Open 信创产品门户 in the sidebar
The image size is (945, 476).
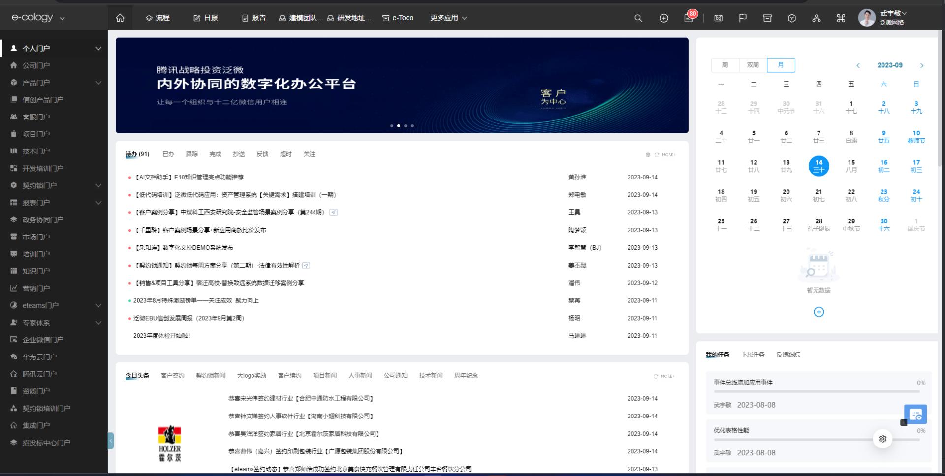(x=43, y=100)
